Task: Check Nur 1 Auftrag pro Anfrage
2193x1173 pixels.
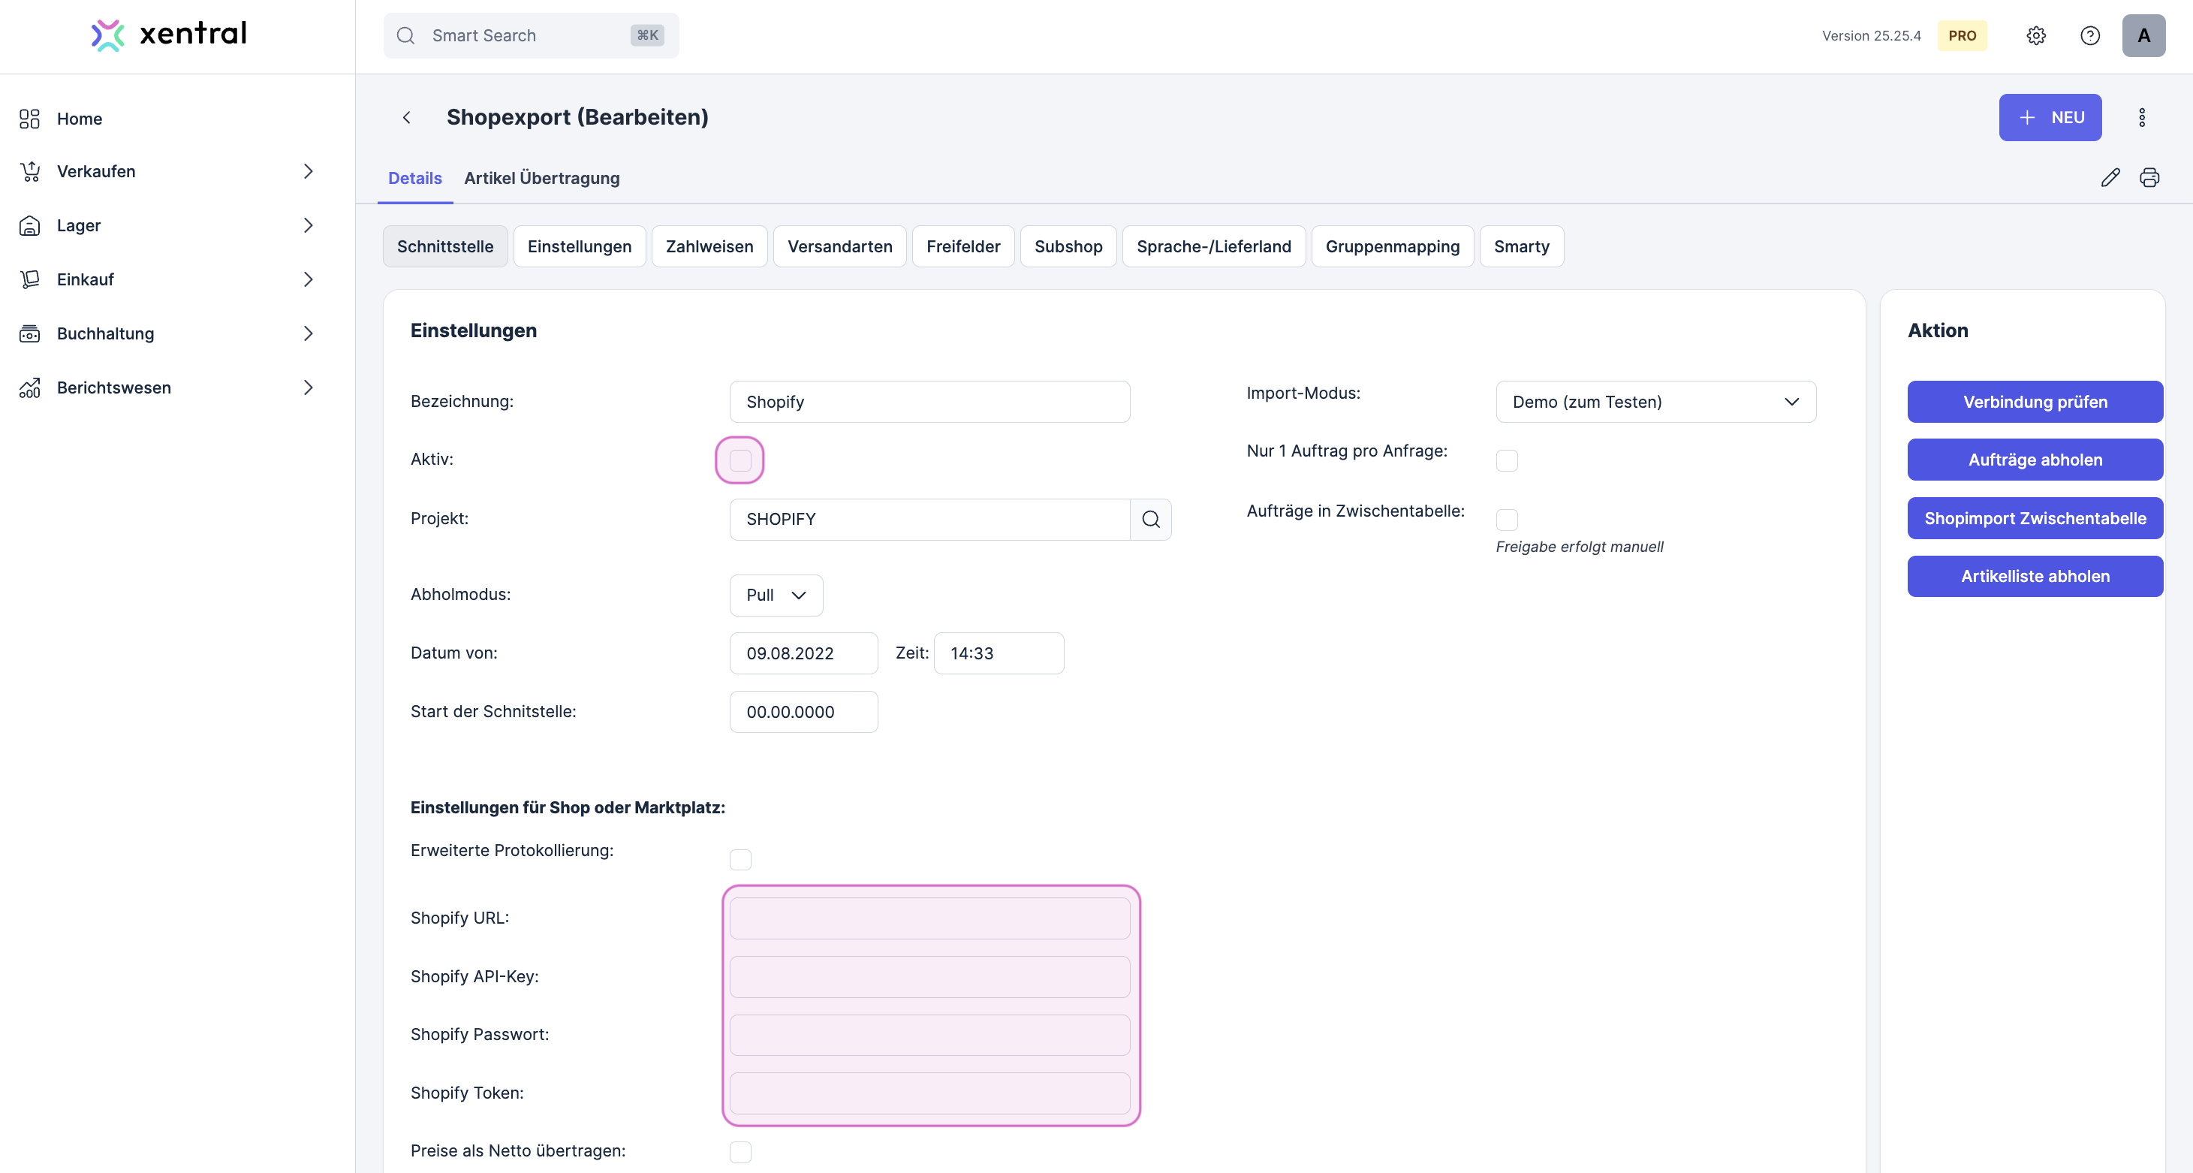Action: pos(1506,460)
